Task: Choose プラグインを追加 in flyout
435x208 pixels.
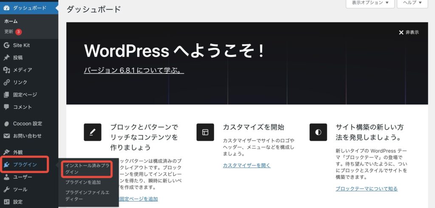Action: coord(83,182)
